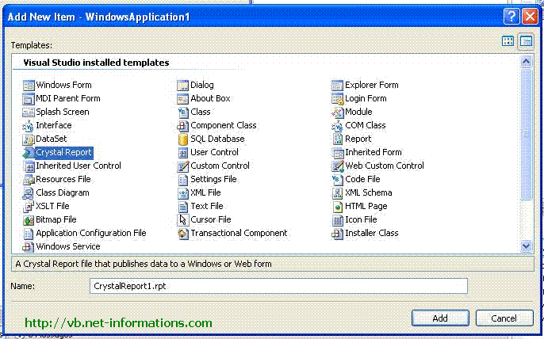This screenshot has width=544, height=339.
Task: Select the About Box icon
Action: click(x=183, y=99)
